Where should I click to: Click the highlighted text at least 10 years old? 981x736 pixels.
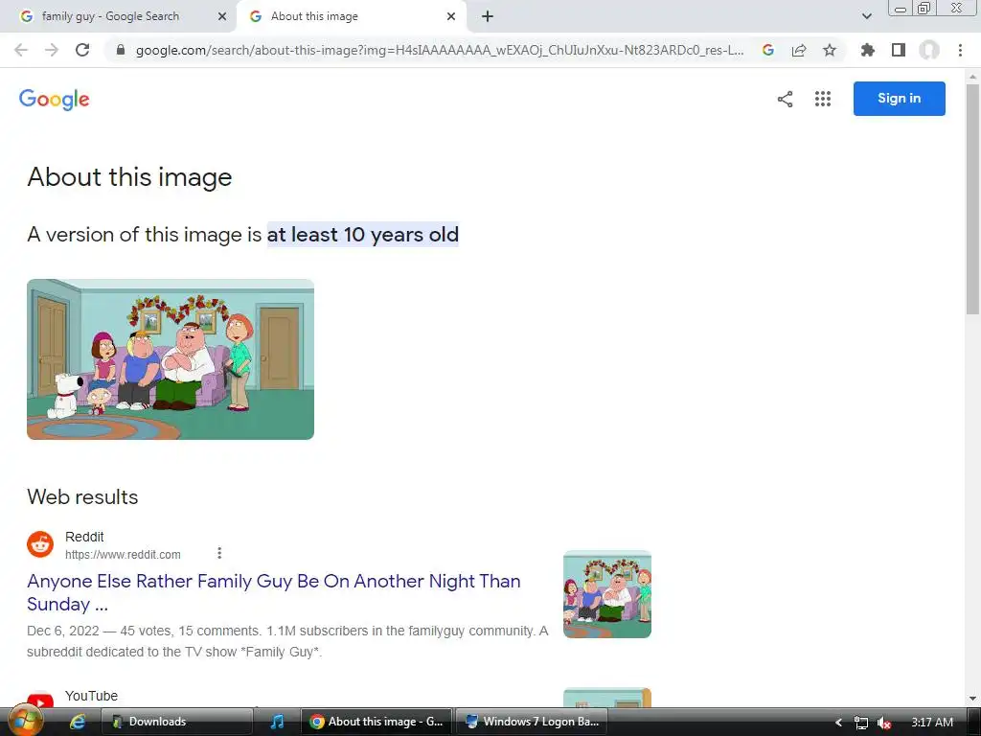tap(363, 235)
